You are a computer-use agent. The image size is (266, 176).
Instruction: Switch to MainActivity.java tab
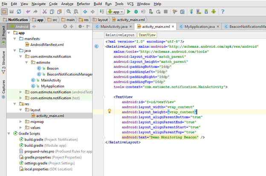[x=114, y=26]
